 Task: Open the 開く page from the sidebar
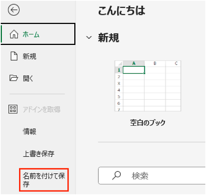[x=28, y=78]
